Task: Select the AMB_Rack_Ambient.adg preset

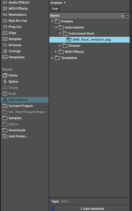Action: [89, 40]
